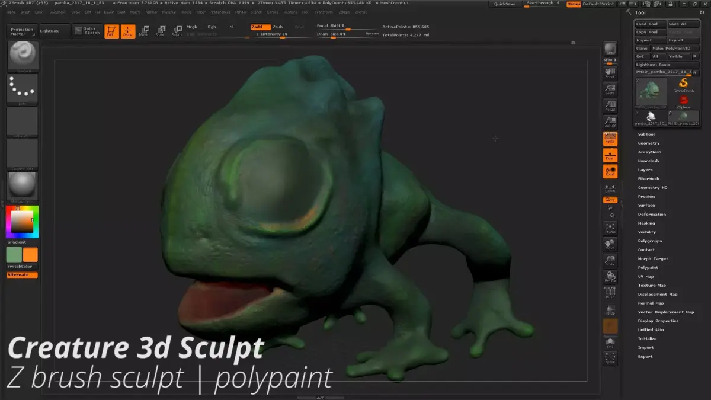Click the right shelf Move view icon
Screen dimensions: 711x400
[x=610, y=244]
